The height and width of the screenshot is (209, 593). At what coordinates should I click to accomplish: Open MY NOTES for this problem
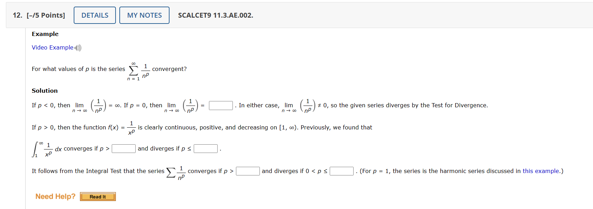(x=144, y=15)
